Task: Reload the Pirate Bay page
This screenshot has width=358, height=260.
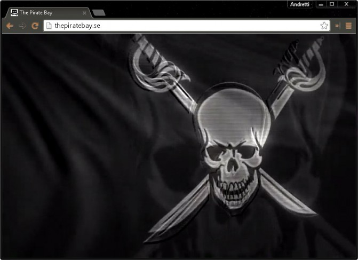Action: [x=35, y=26]
